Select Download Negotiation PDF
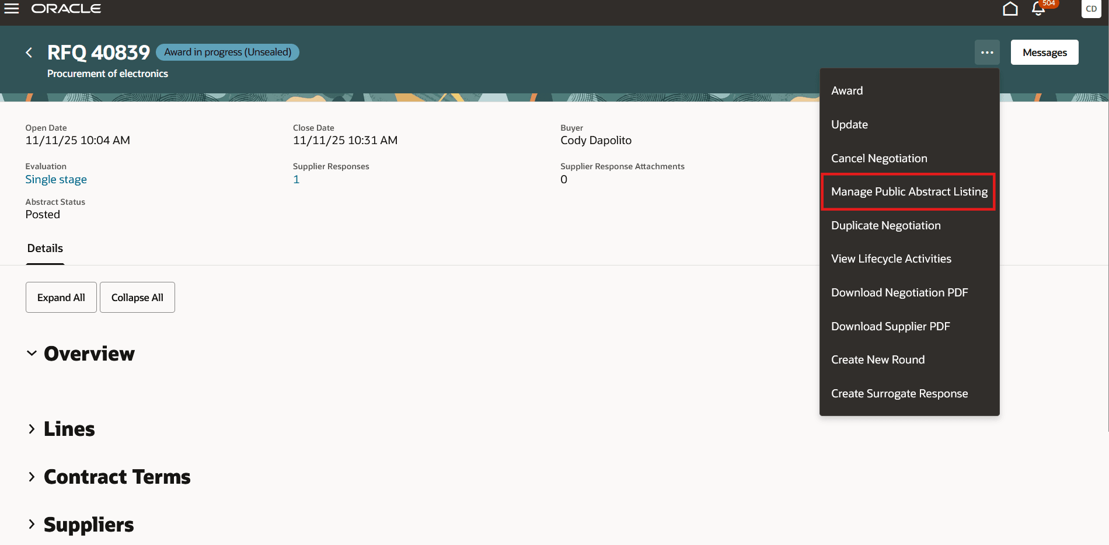Image resolution: width=1109 pixels, height=545 pixels. tap(899, 292)
